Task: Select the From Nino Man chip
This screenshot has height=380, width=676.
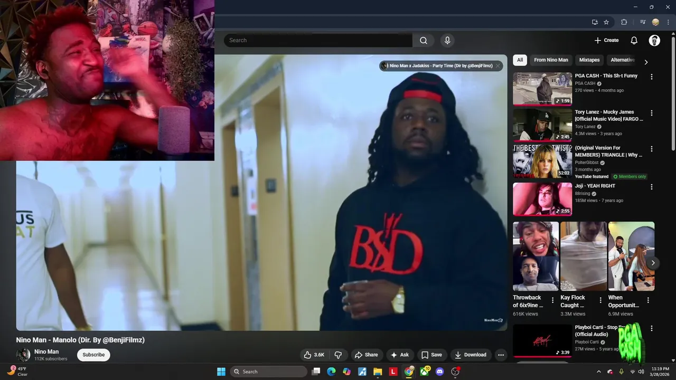Action: [551, 60]
